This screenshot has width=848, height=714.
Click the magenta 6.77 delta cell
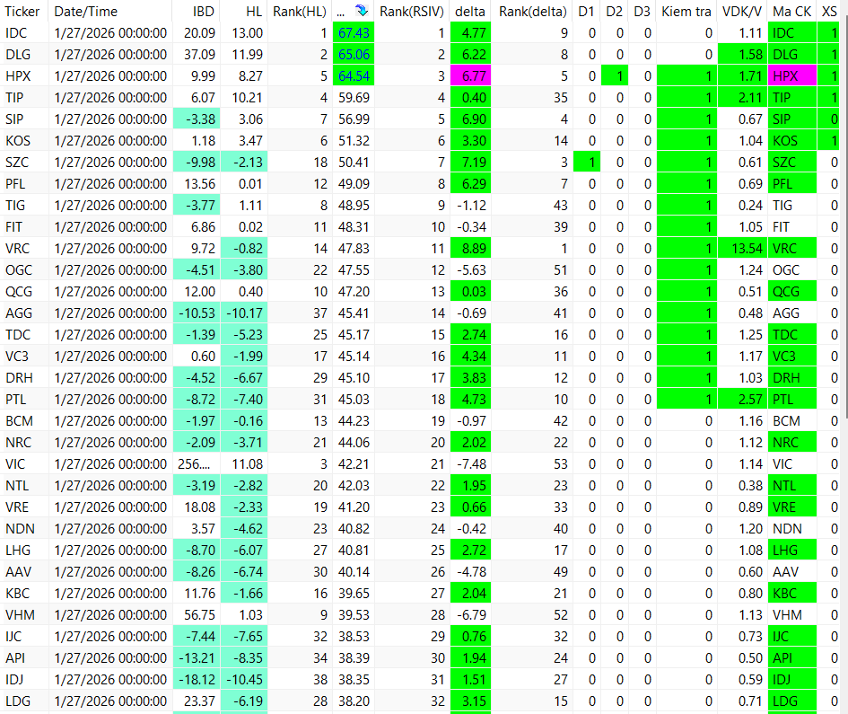[x=470, y=76]
